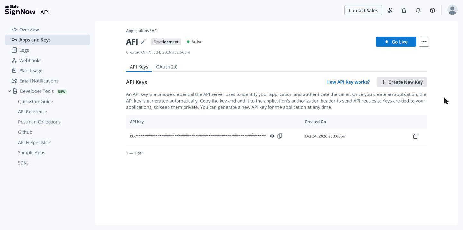This screenshot has width=463, height=230.
Task: Open the integrations puzzle icon
Action: (404, 10)
